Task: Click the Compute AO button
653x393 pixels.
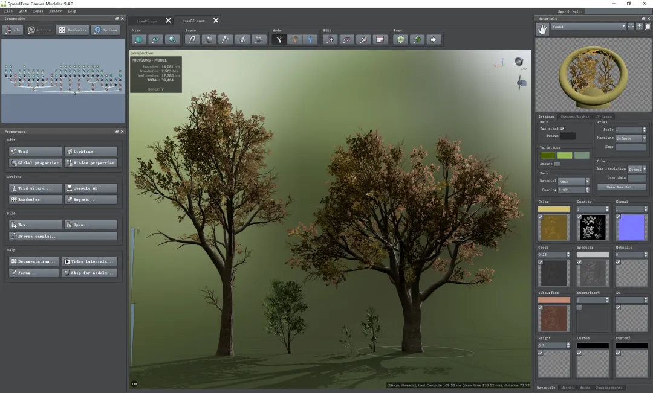Action: [91, 188]
